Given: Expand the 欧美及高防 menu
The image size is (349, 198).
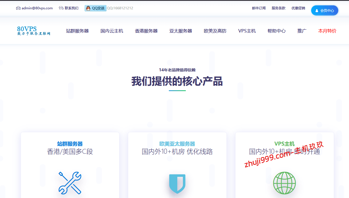Looking at the screenshot, I should coord(215,31).
